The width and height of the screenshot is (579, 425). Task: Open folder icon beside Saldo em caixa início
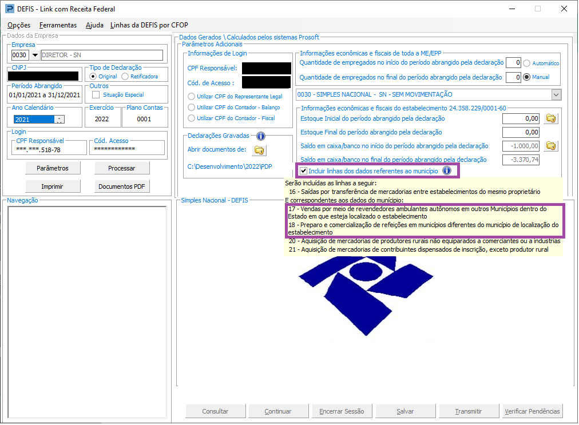(551, 146)
